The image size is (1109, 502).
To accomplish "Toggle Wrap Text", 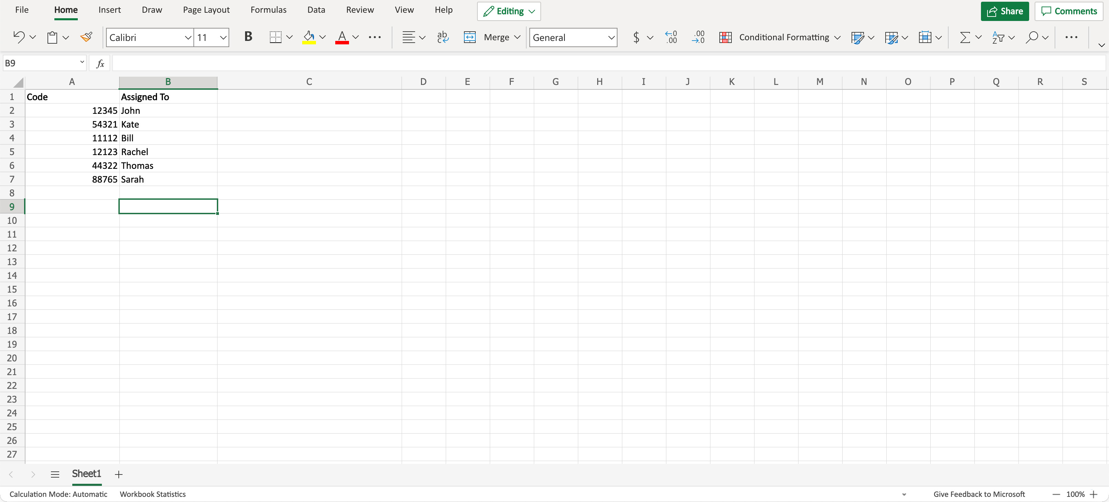I will [x=443, y=37].
